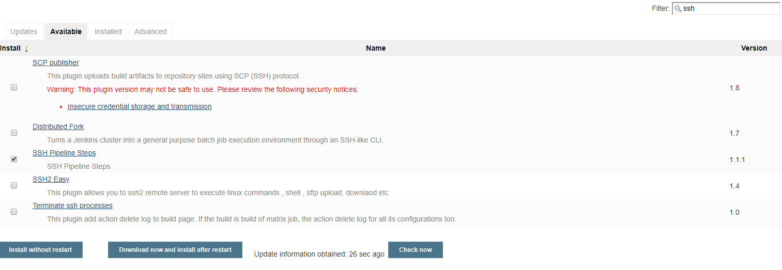
Task: Check the Distributed Fork install checkbox
Action: coord(14,133)
